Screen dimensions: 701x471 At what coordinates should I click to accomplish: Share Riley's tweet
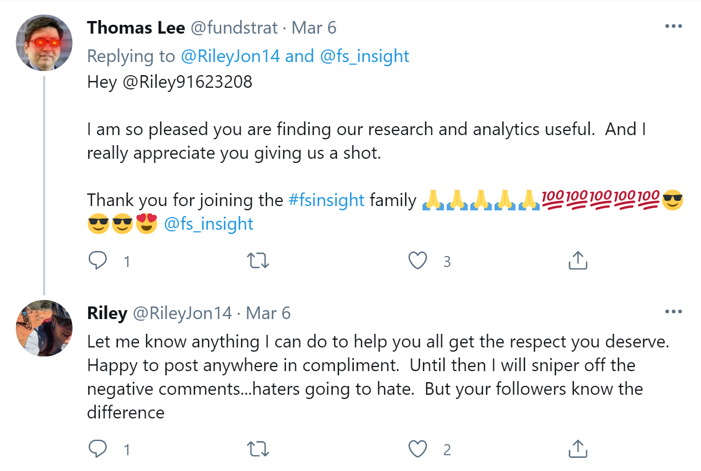click(578, 449)
